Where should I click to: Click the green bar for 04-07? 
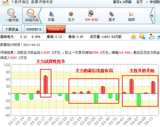[139, 100]
